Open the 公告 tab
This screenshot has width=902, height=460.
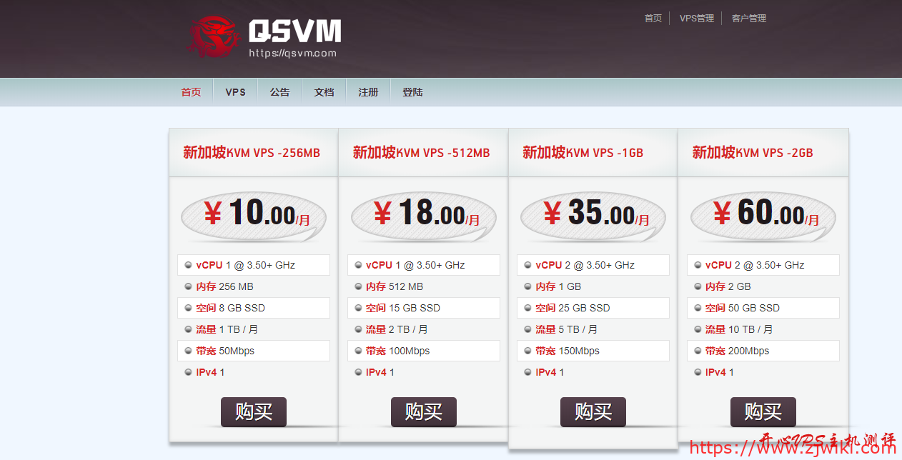pyautogui.click(x=279, y=91)
